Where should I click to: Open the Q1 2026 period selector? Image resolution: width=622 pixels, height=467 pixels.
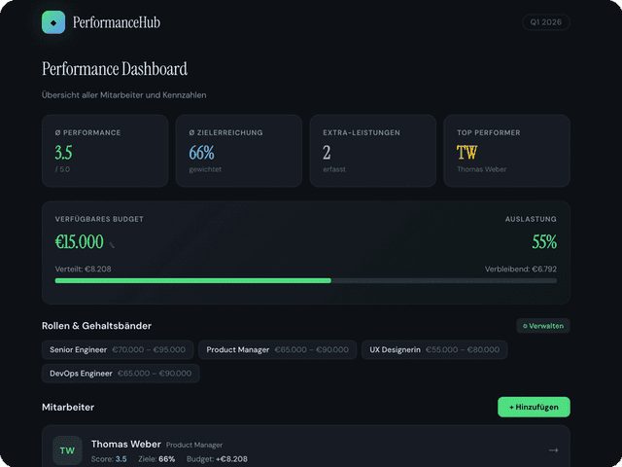tap(546, 22)
